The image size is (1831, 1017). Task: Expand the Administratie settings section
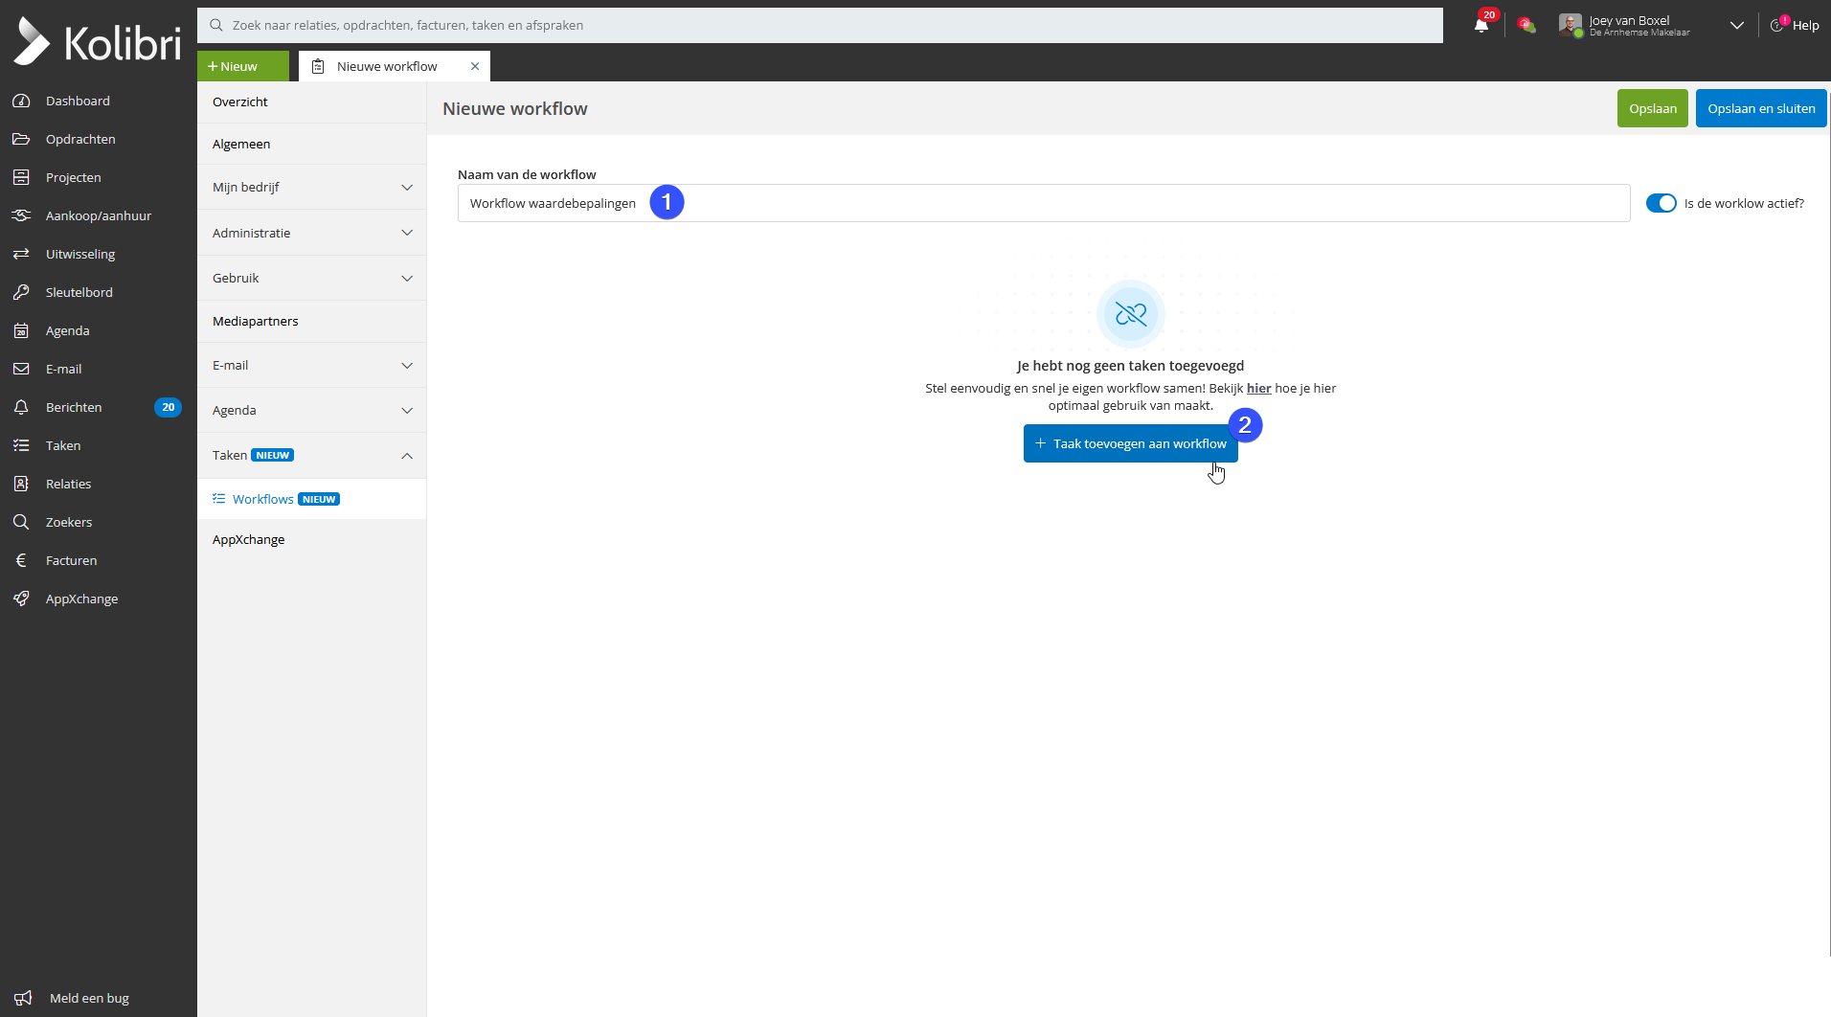point(311,233)
